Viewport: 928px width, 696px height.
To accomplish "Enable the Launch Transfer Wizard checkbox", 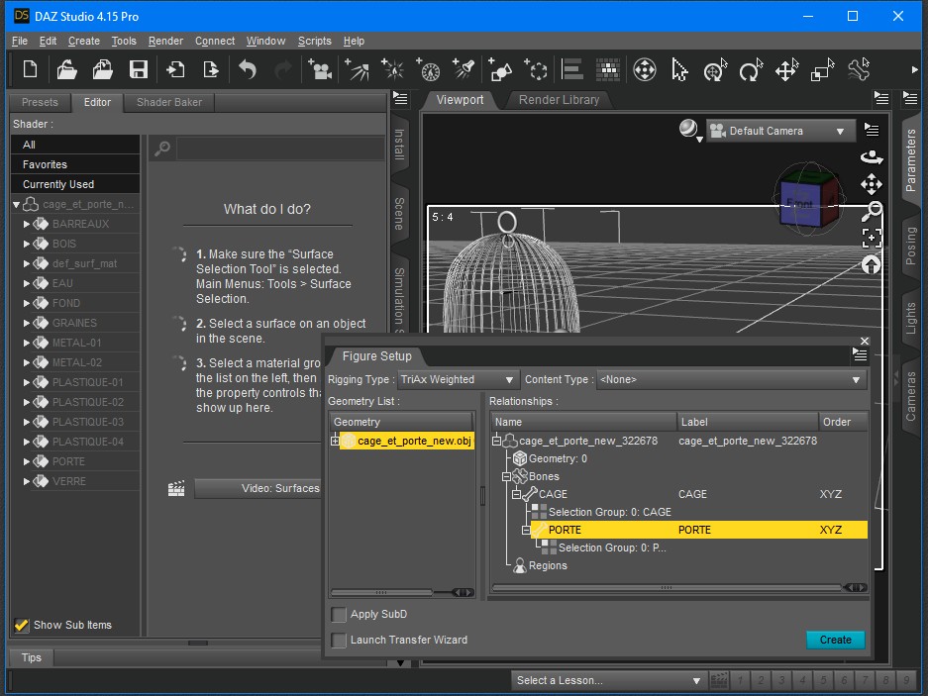I will [x=339, y=640].
